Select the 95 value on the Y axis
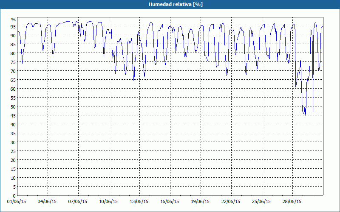The image size is (340, 212). [13, 26]
